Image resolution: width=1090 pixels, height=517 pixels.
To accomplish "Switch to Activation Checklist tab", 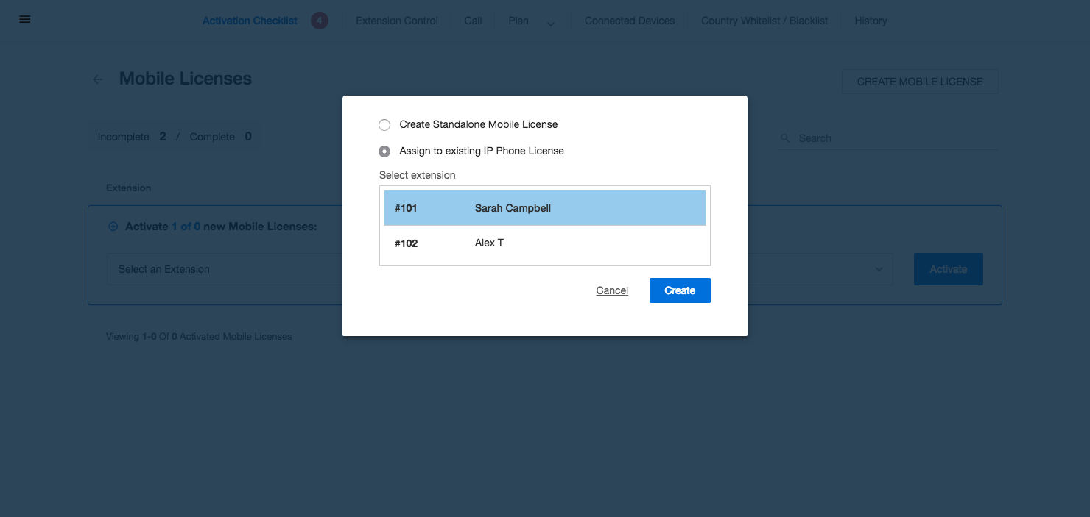I will click(x=250, y=21).
